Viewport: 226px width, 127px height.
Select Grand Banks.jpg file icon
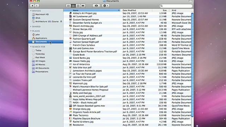71,58
